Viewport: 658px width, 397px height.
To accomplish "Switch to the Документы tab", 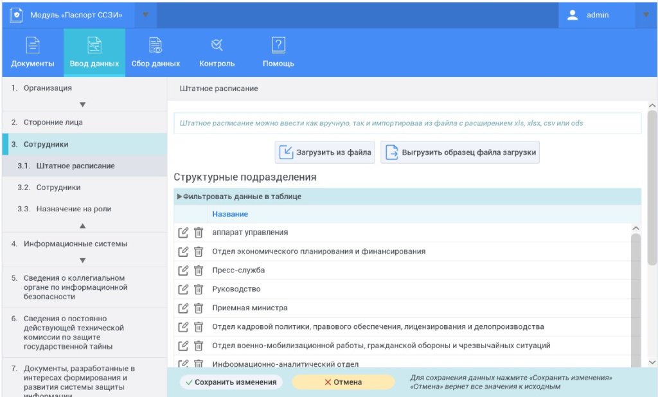I will tap(34, 51).
